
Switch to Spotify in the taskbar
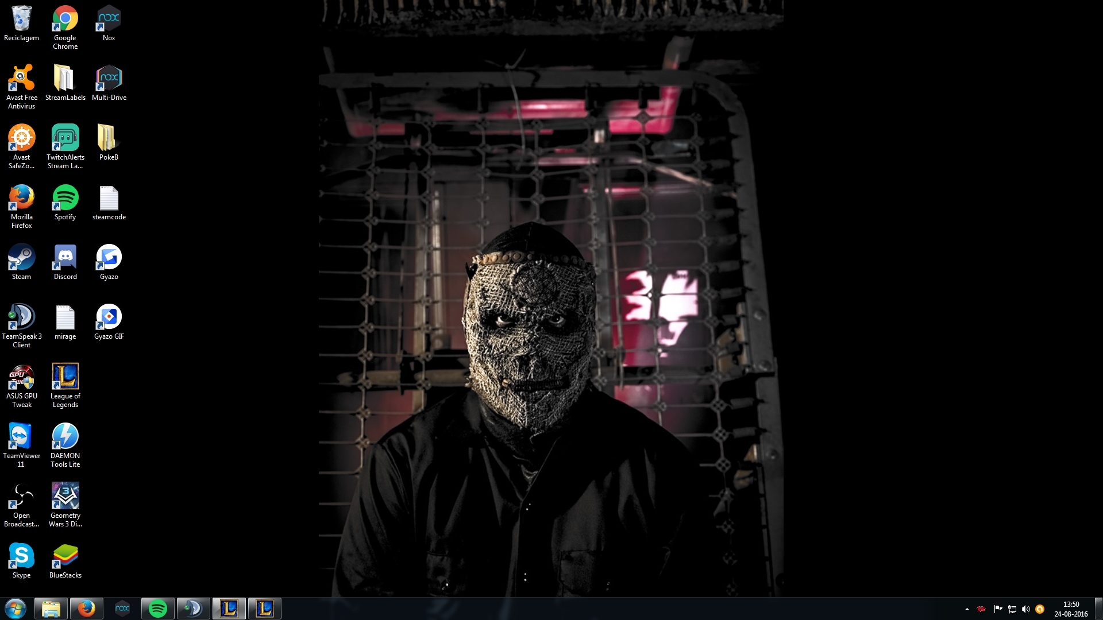click(x=157, y=609)
